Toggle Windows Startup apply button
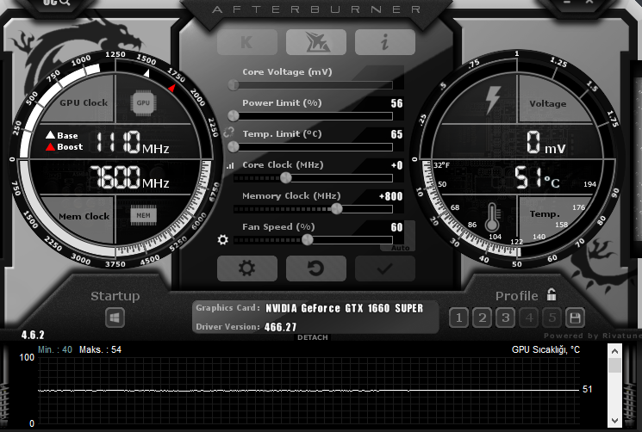Image resolution: width=642 pixels, height=432 pixels. point(115,318)
